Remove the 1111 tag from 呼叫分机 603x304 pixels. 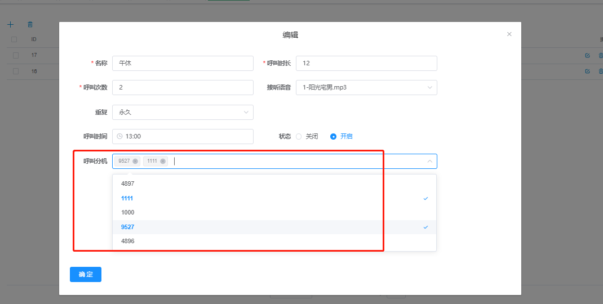pos(163,161)
